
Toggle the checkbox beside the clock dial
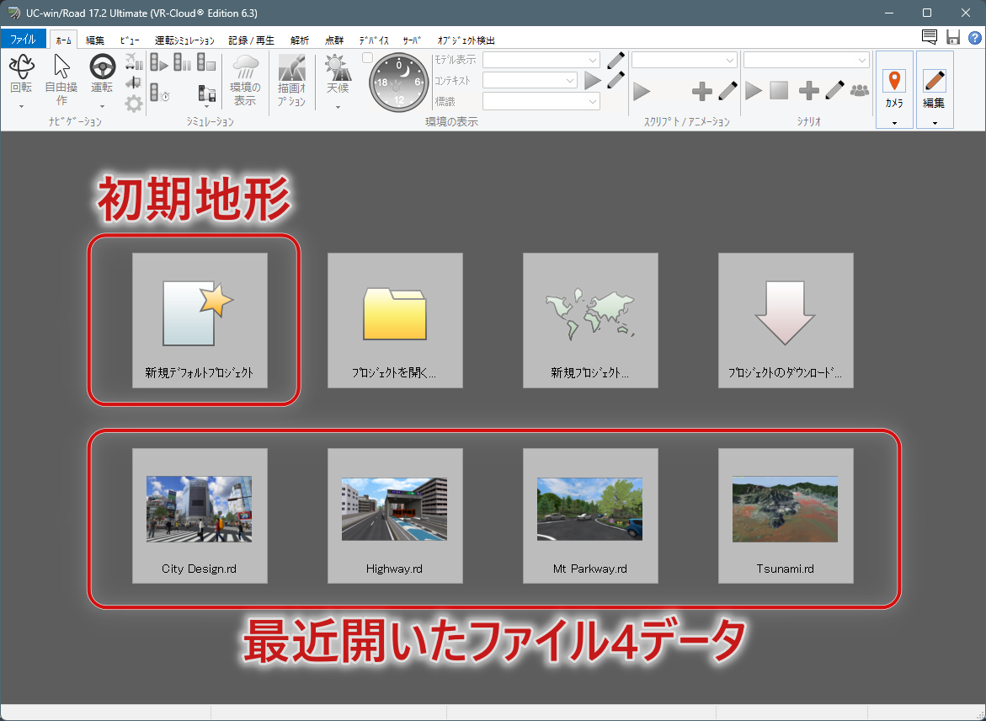click(x=367, y=58)
